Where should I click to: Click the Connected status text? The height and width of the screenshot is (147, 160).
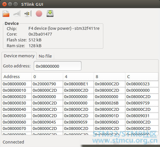click(13, 142)
